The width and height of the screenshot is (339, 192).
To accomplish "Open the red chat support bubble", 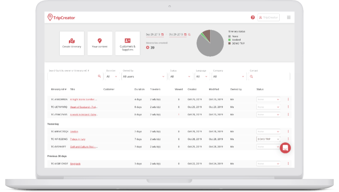I will [285, 148].
